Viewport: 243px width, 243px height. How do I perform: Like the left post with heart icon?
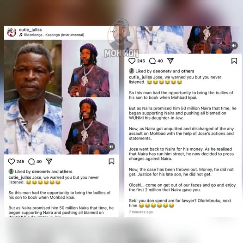point(12,162)
